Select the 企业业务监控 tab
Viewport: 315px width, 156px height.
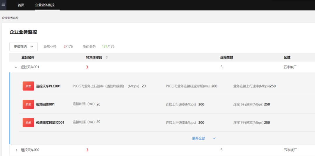coord(45,5)
